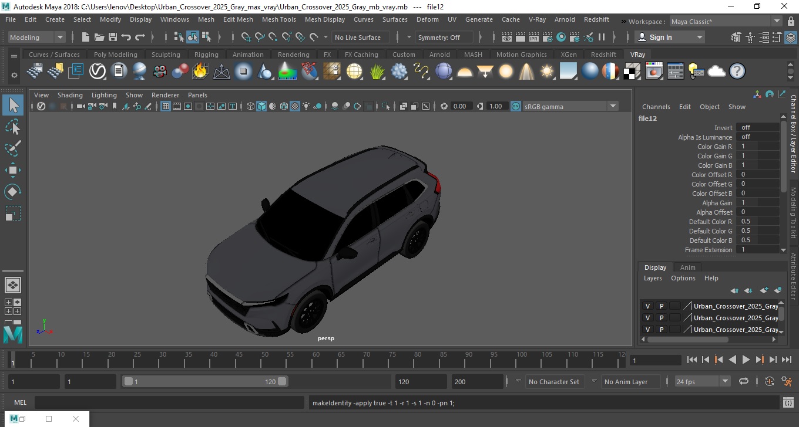Click the cloud icon in the V-Ray shelf
This screenshot has width=799, height=427.
coord(717,72)
